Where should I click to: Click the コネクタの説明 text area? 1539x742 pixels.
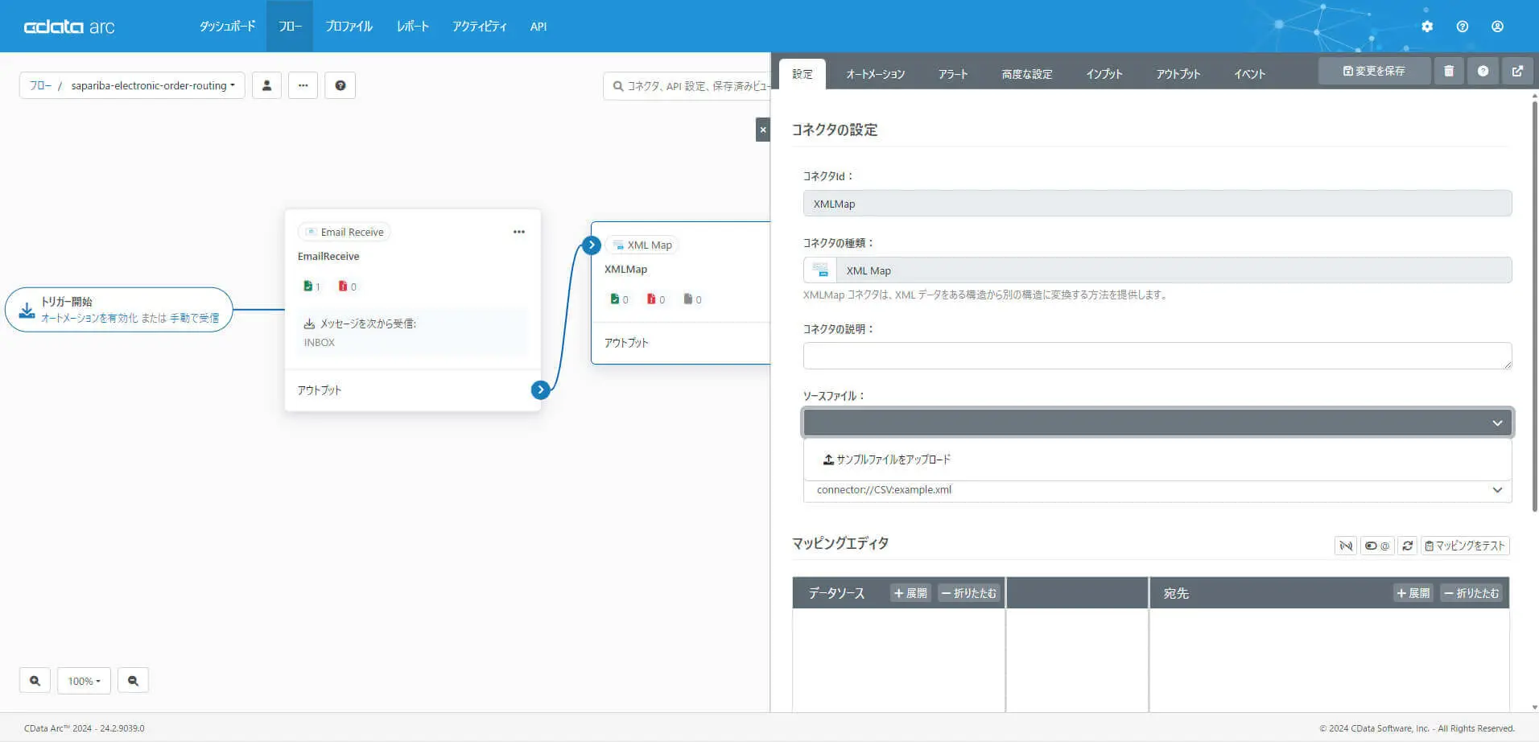(x=1157, y=356)
